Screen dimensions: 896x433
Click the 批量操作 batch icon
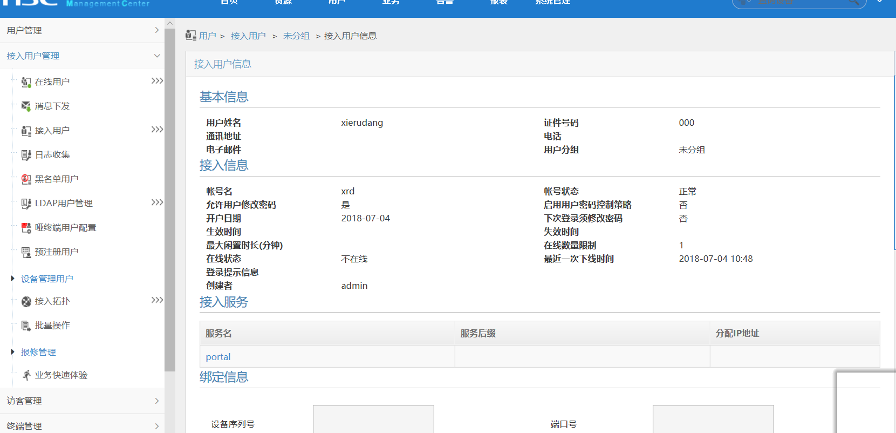pyautogui.click(x=26, y=326)
